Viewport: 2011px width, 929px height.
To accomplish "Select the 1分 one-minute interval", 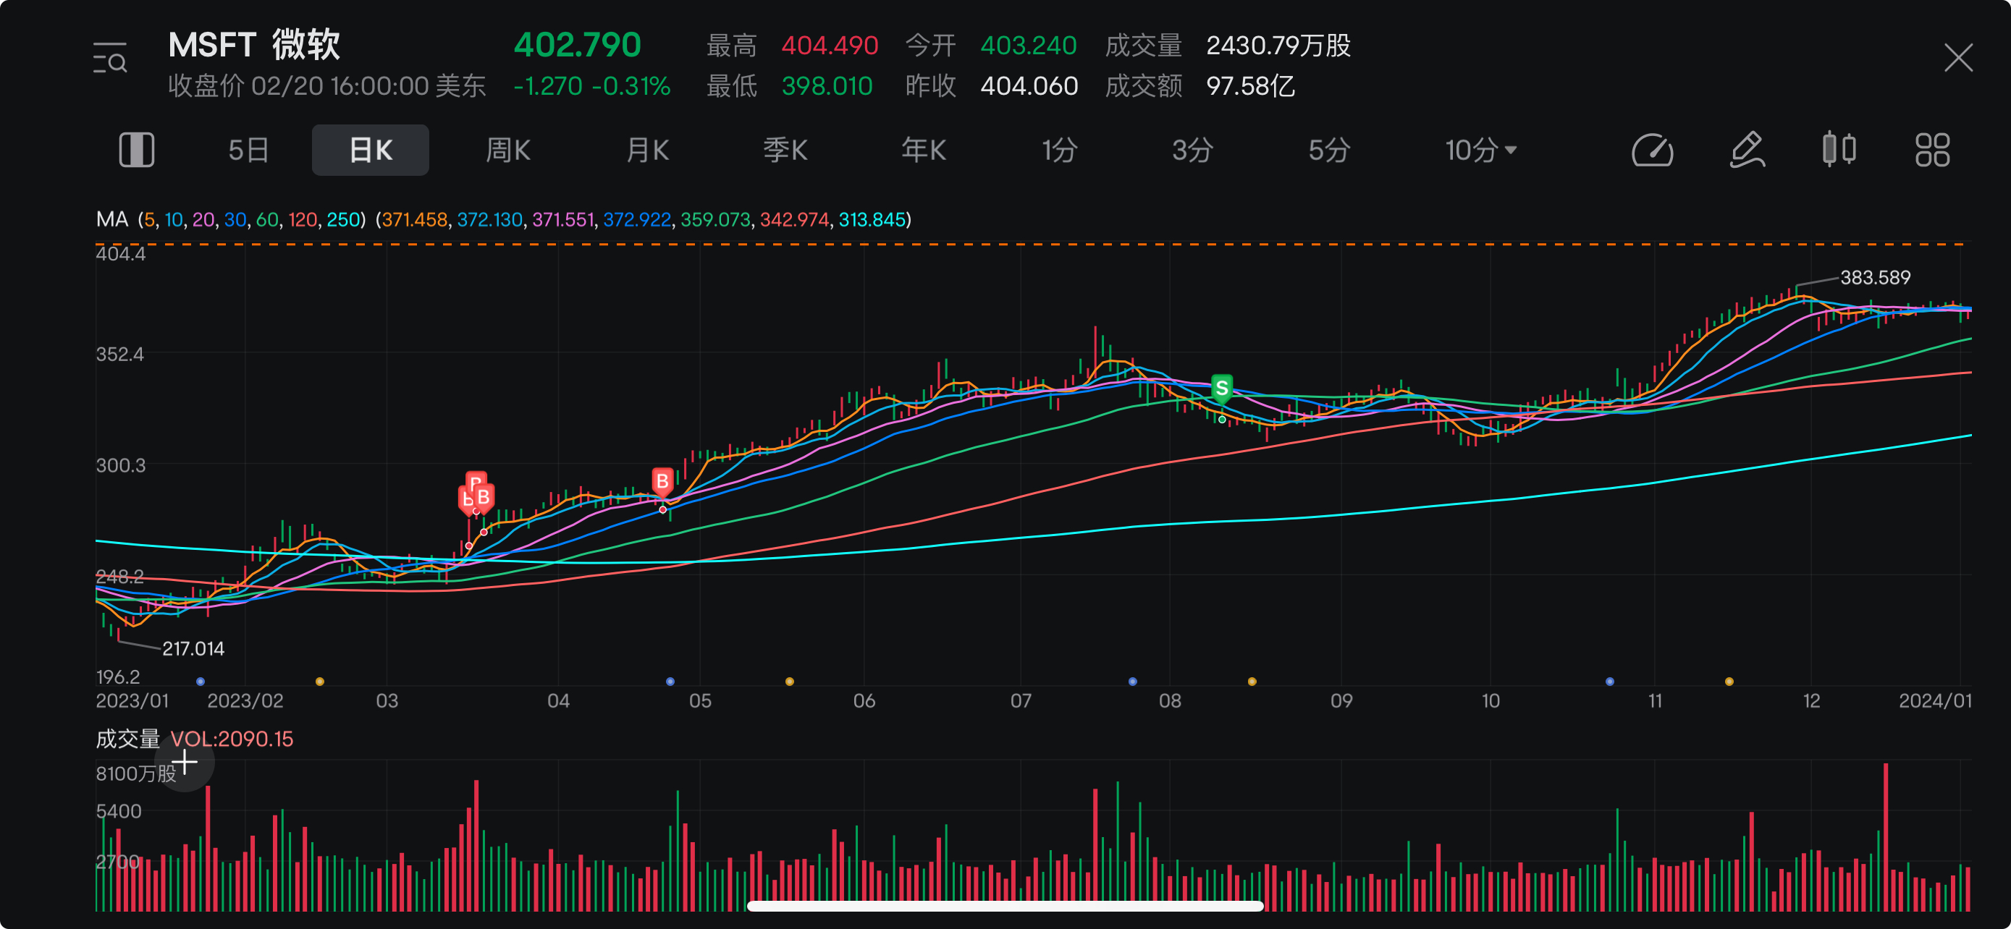I will (x=1058, y=150).
